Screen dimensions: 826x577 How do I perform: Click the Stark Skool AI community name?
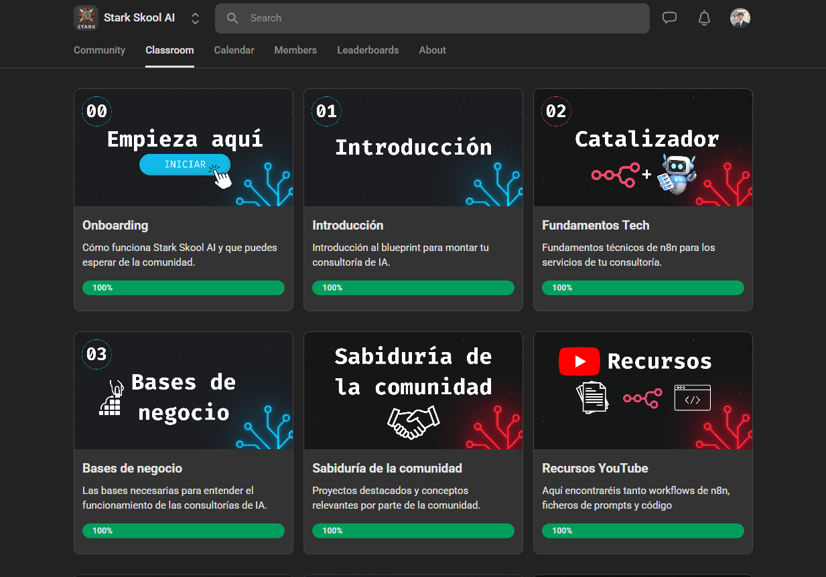coord(139,18)
